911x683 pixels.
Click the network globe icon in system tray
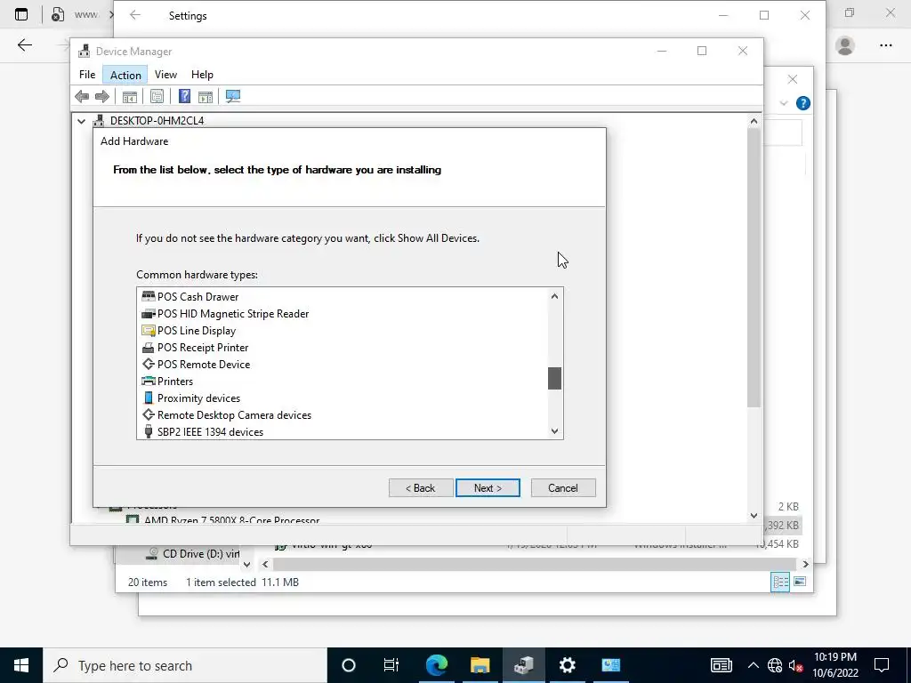(x=775, y=665)
